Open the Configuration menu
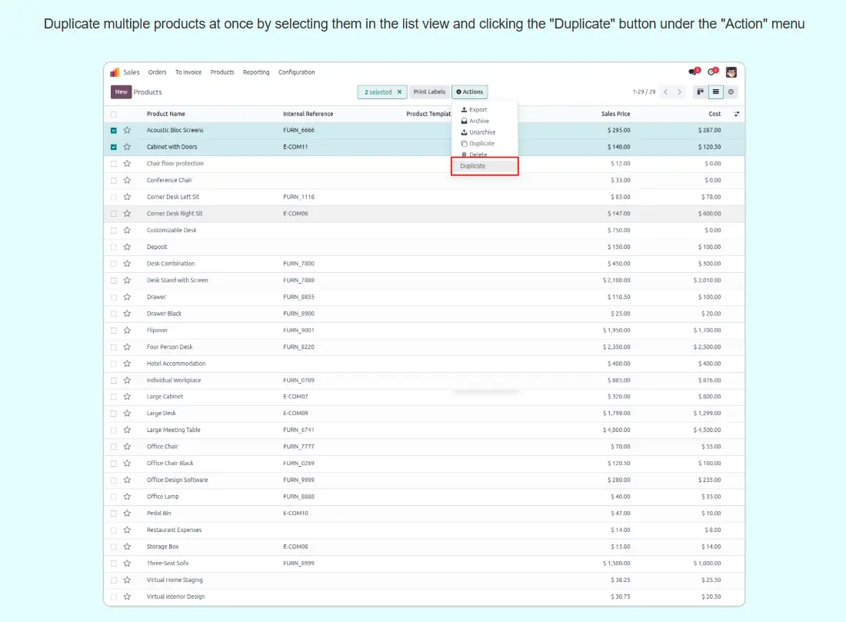Screen dimensions: 846x622 click(296, 72)
